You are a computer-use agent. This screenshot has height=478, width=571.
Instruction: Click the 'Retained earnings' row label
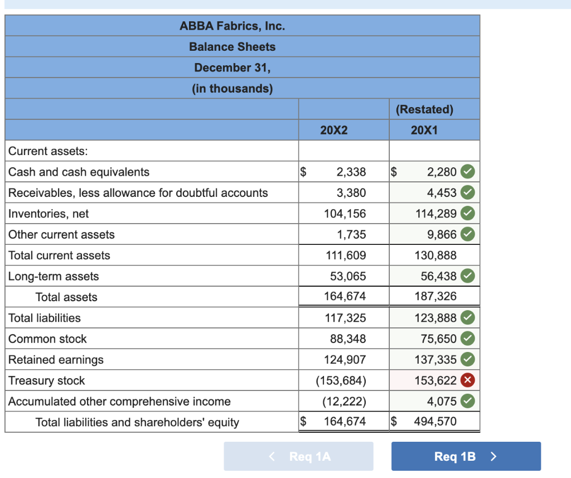(x=56, y=360)
